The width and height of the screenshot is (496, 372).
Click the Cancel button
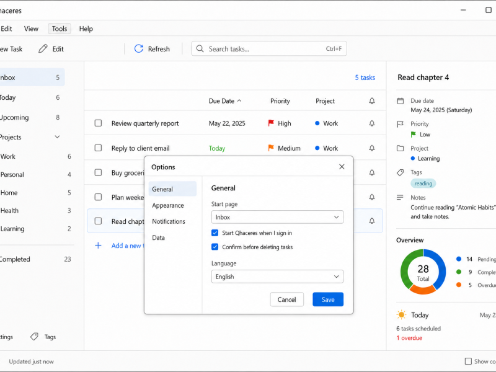tap(286, 299)
